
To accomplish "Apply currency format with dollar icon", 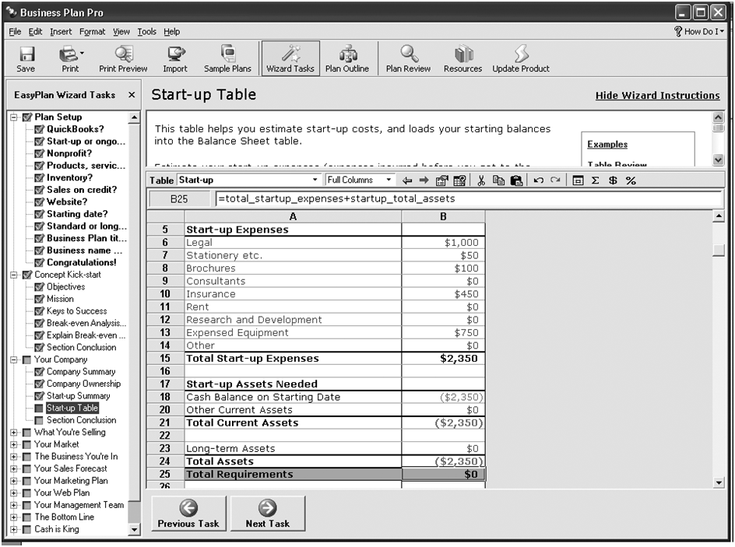I will click(x=613, y=181).
